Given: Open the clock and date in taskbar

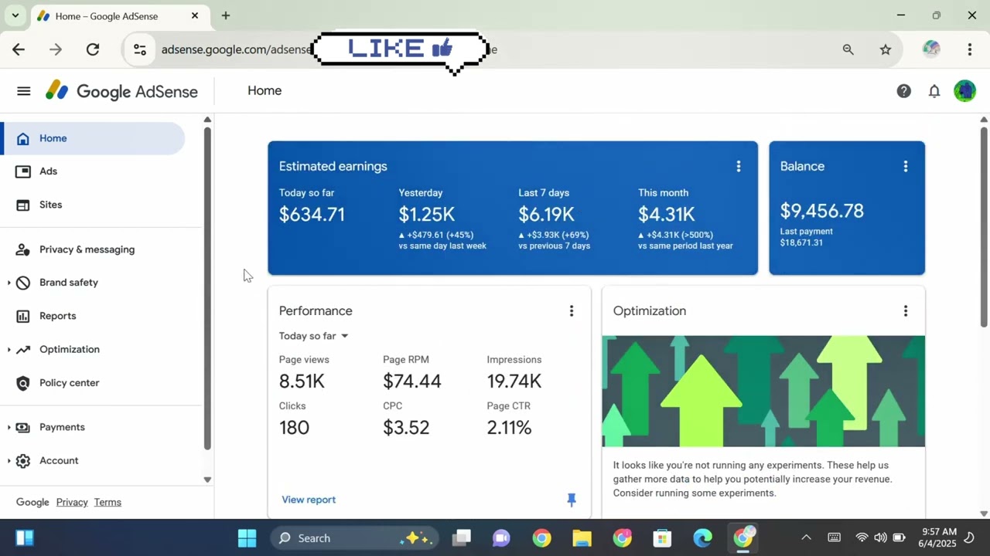Looking at the screenshot, I should tap(939, 538).
